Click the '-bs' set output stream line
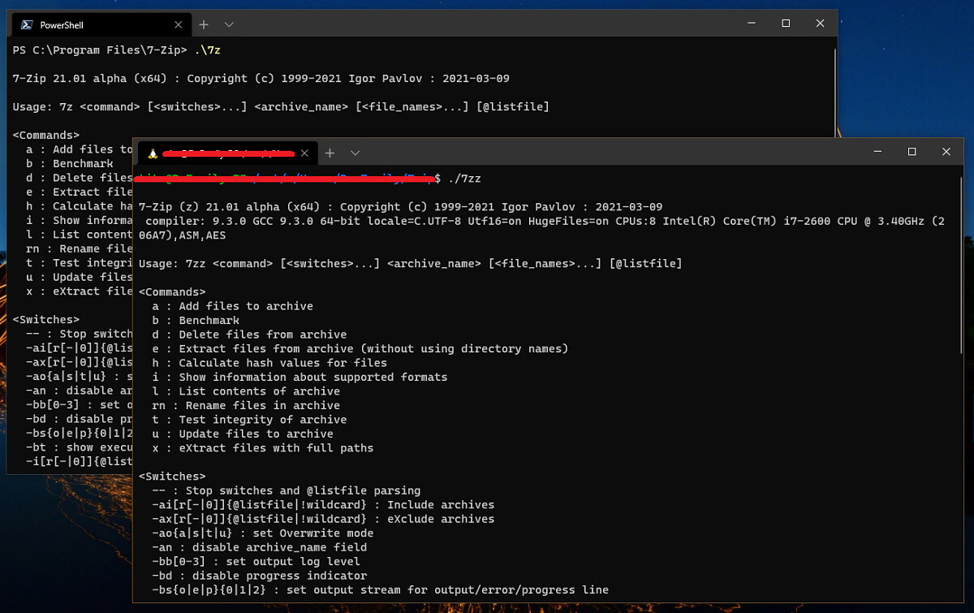Screen dimensions: 974x613 [x=381, y=590]
